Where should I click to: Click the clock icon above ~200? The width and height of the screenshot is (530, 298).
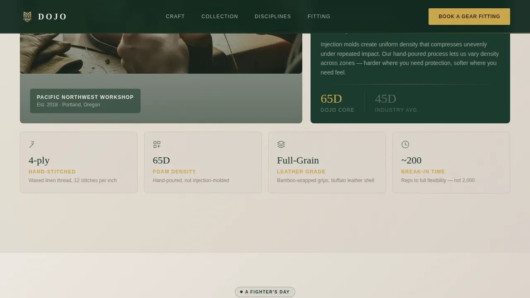pyautogui.click(x=405, y=144)
